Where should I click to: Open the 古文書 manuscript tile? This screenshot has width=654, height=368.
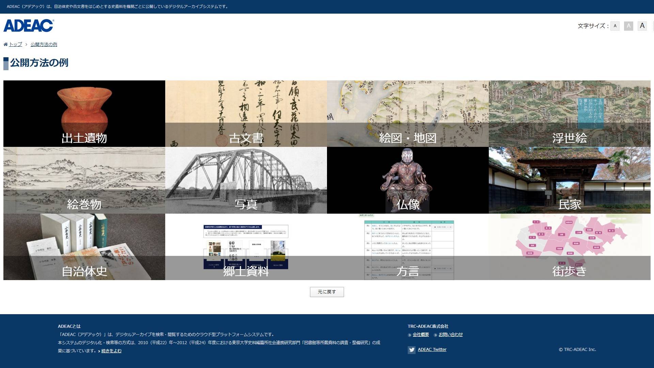coord(246,113)
